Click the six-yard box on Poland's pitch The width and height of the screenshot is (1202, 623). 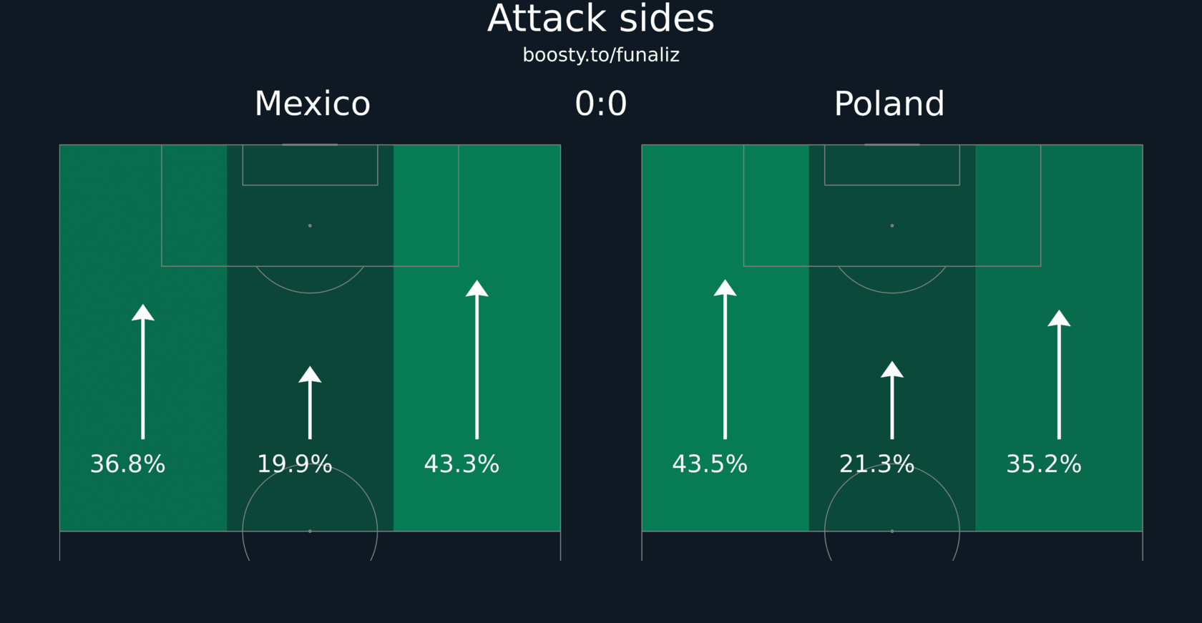tap(892, 165)
